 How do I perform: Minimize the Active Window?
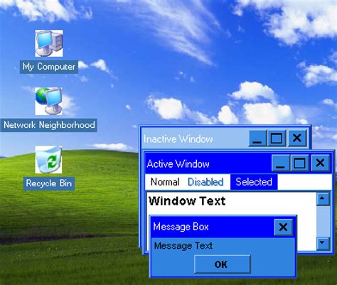280,163
